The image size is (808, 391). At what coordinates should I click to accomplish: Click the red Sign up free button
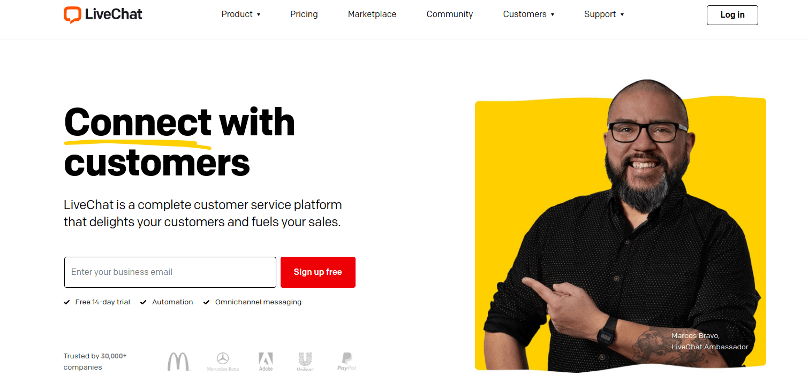(x=318, y=272)
